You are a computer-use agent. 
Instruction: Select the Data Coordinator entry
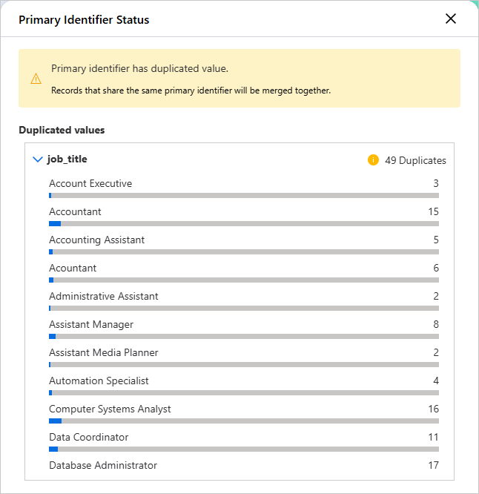click(x=89, y=438)
